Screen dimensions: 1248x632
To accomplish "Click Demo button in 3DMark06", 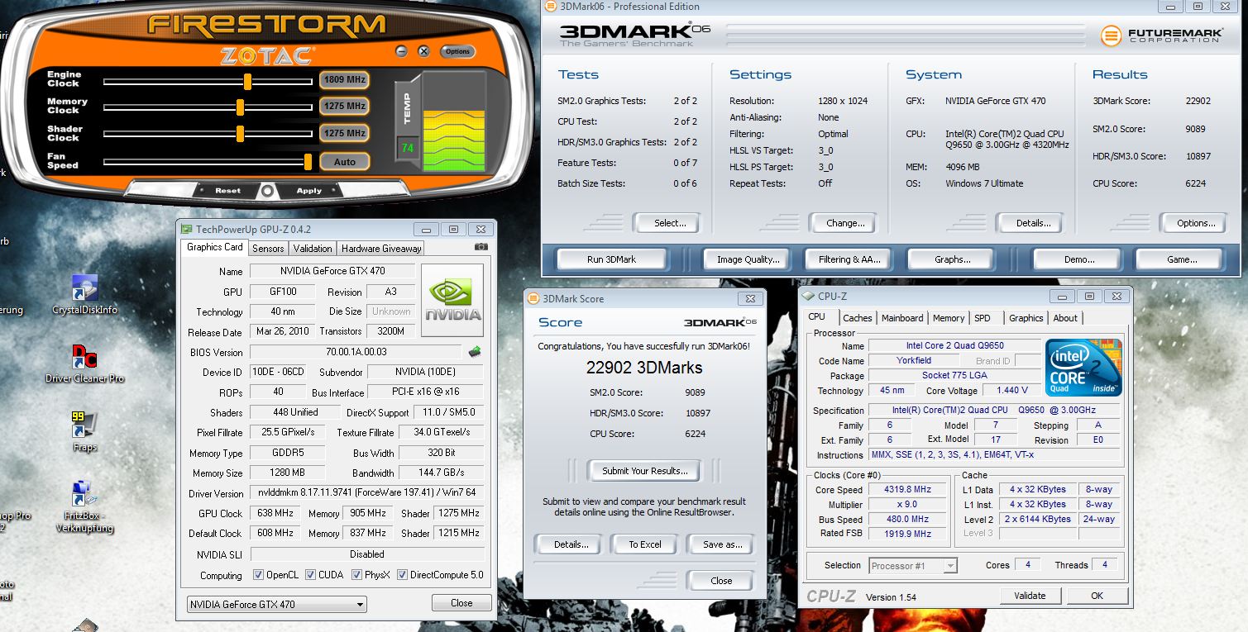I will click(1079, 259).
